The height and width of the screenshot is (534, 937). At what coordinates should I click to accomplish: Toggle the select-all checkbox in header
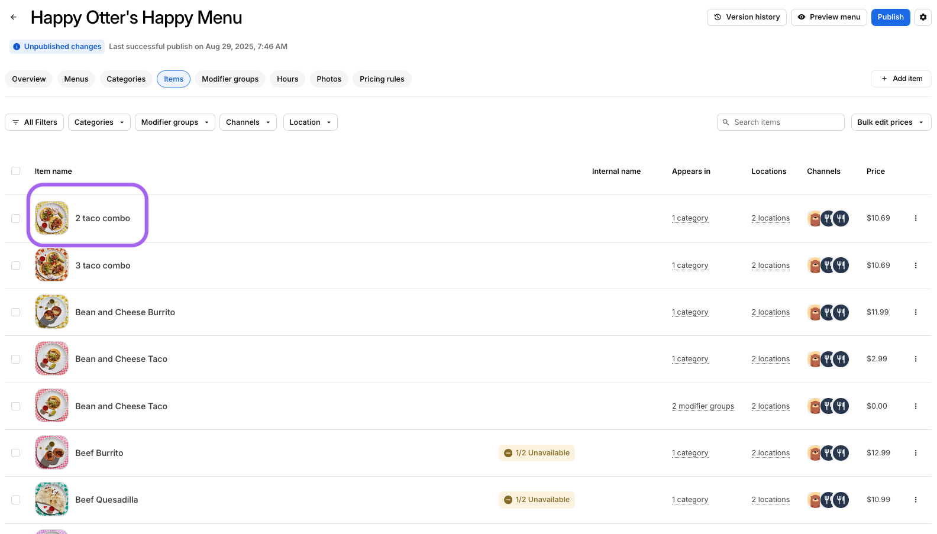(x=16, y=171)
